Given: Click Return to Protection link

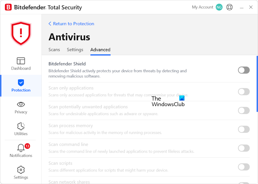Looking at the screenshot, I should coord(72,24).
